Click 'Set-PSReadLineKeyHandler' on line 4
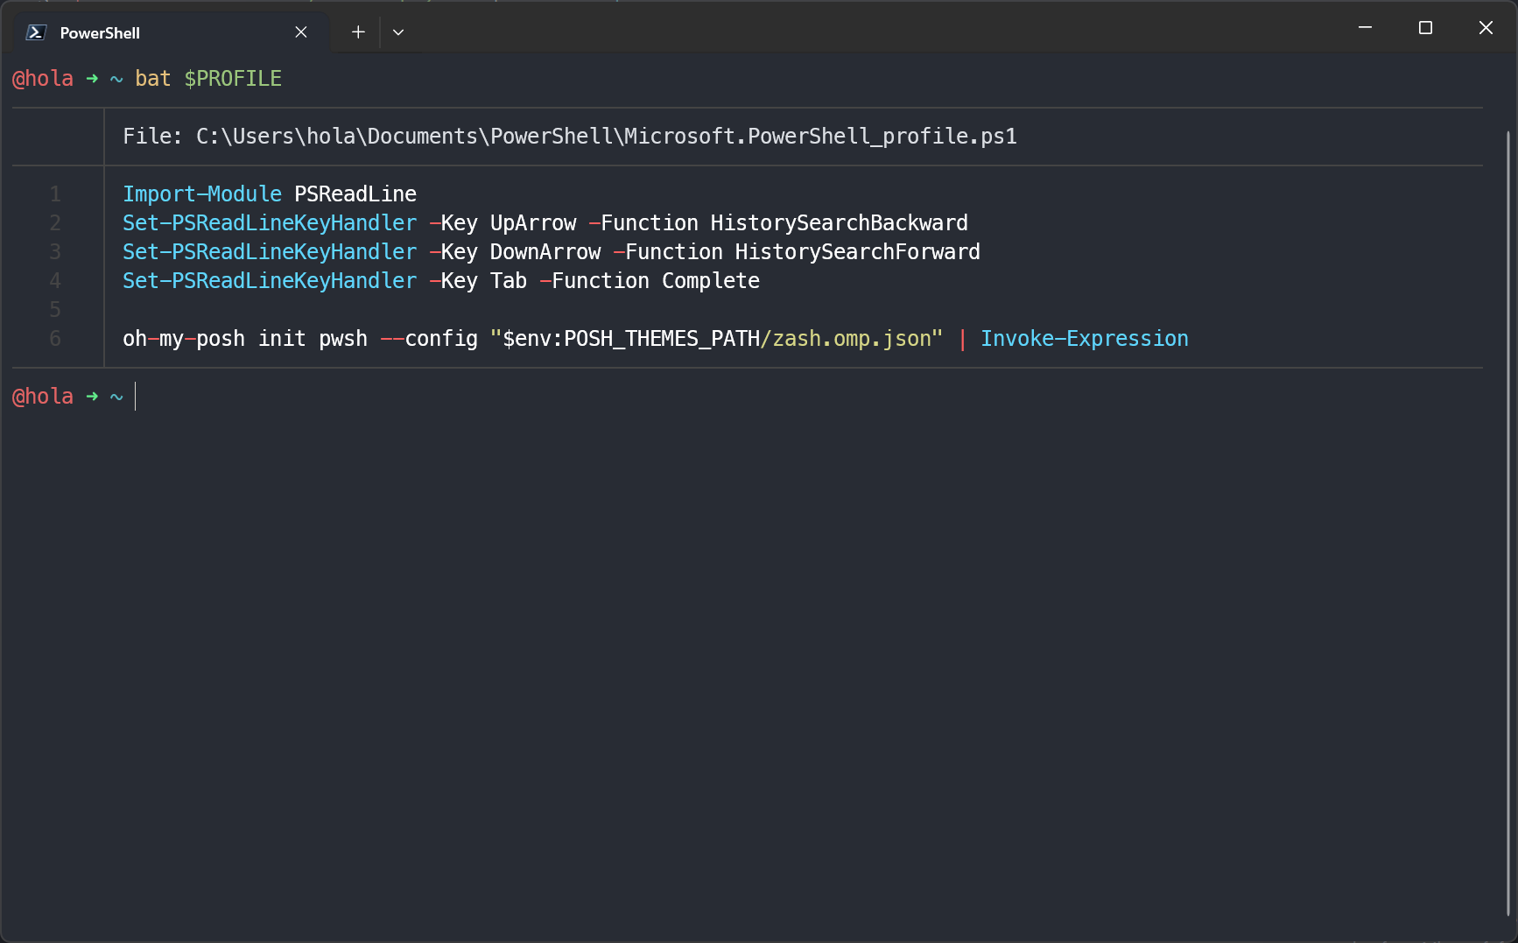 pos(270,281)
